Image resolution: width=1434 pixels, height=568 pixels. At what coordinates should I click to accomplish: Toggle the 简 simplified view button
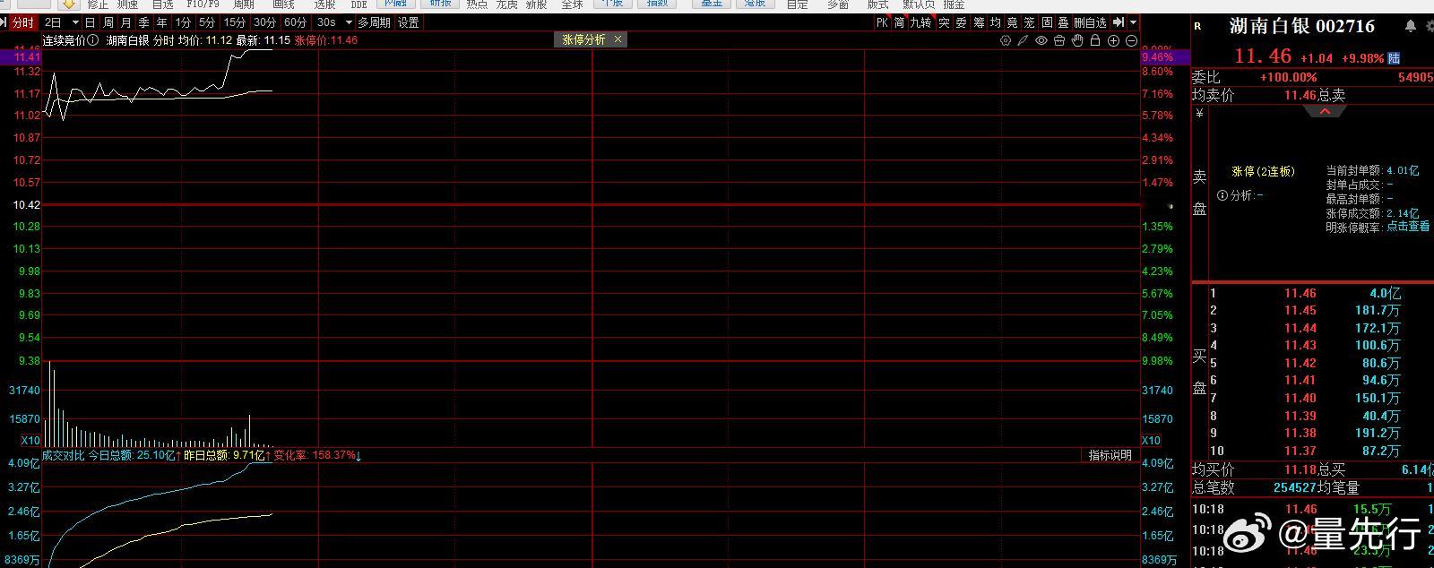coord(899,22)
